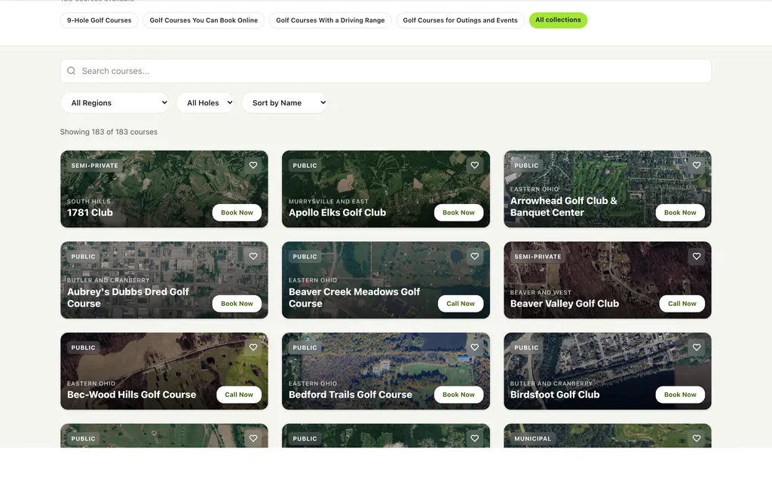Select Golf Courses You Can Book Online
Screen dimensions: 772x482
pos(204,20)
